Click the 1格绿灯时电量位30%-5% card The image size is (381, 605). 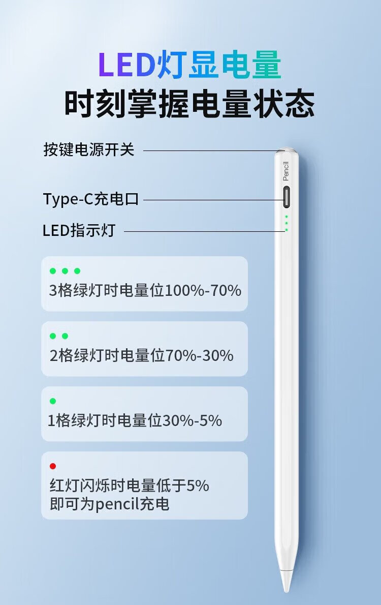point(144,414)
